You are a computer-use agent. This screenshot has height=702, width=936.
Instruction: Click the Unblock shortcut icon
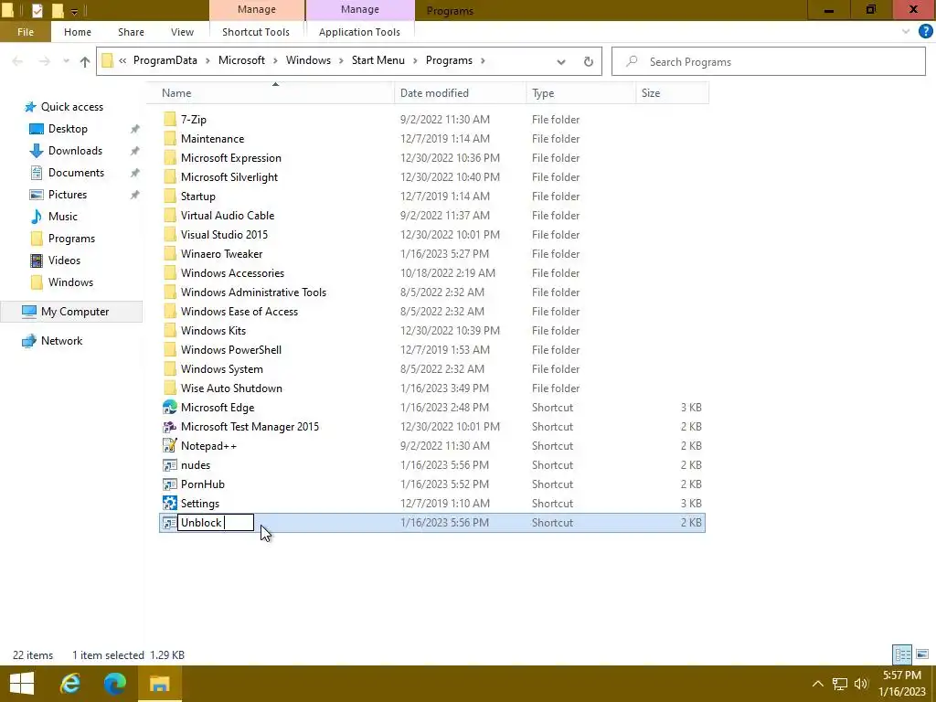pyautogui.click(x=170, y=523)
